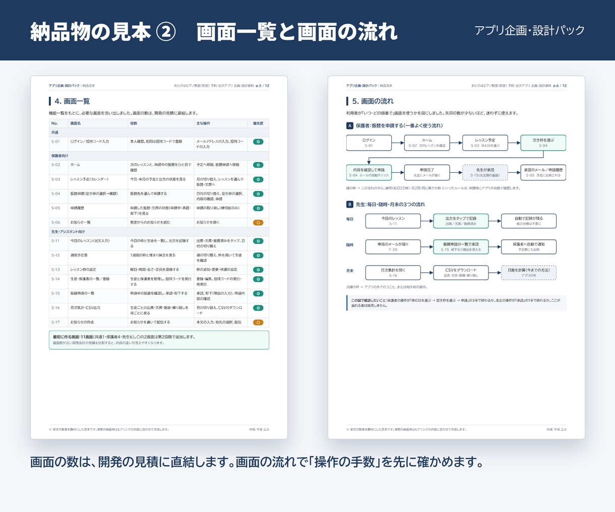615x512 pixels.
Task: Click the 'この図で確認したいこと' note
Action: [x=456, y=303]
